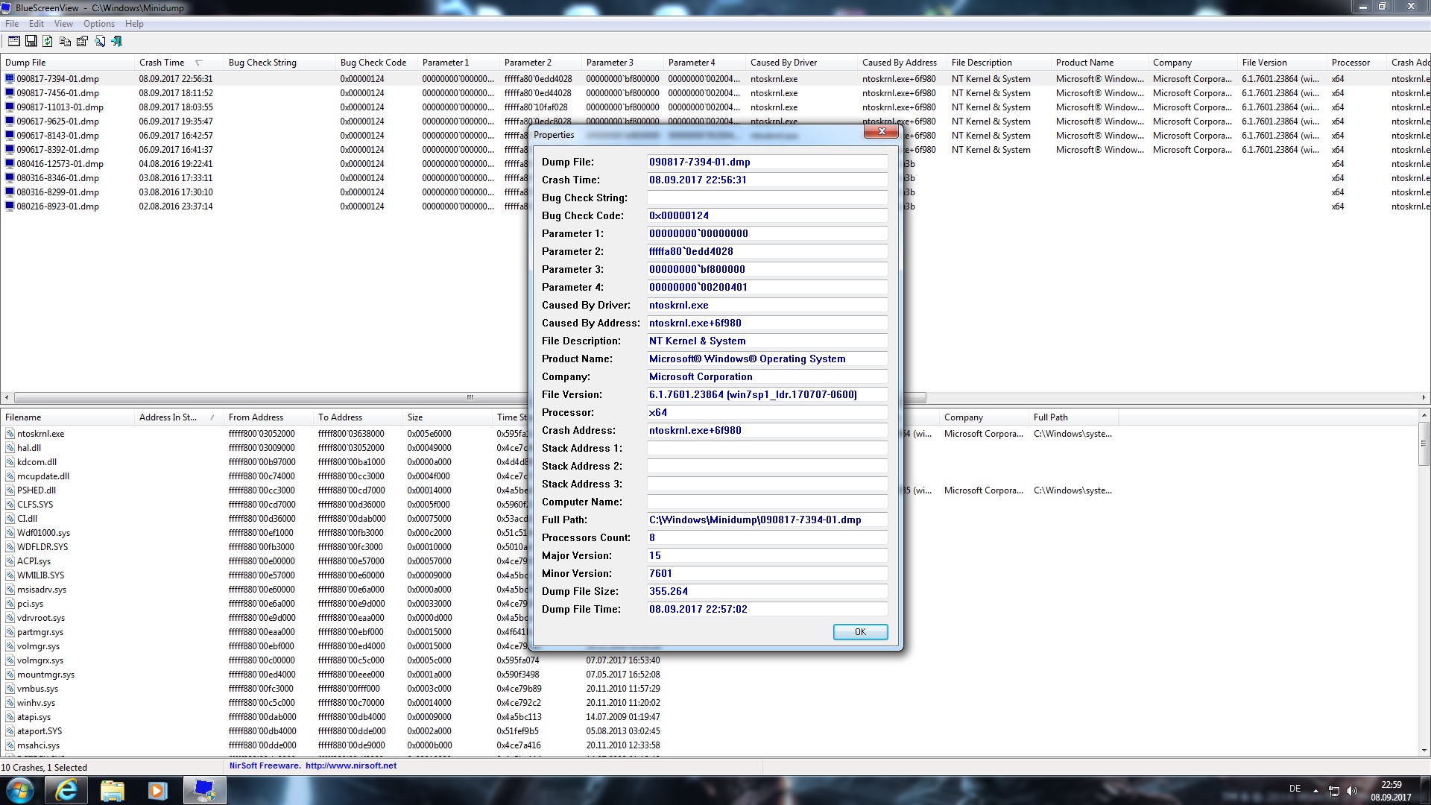
Task: Select the msahci.sys driver row
Action: (x=38, y=745)
